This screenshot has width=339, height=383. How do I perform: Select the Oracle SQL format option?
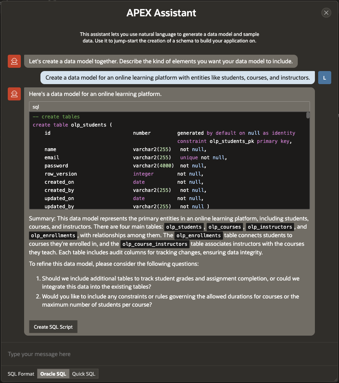coord(53,374)
